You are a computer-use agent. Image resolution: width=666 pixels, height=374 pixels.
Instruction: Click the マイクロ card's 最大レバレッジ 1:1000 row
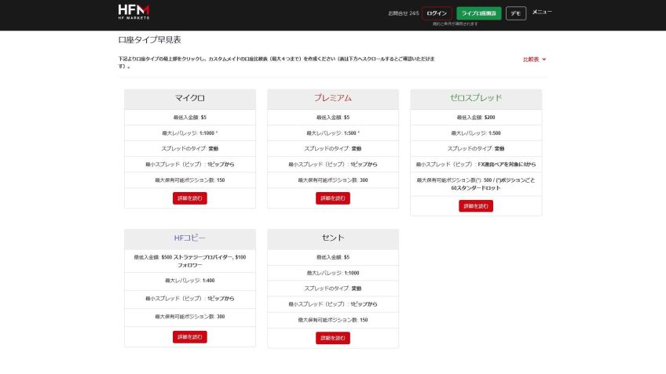click(x=190, y=133)
